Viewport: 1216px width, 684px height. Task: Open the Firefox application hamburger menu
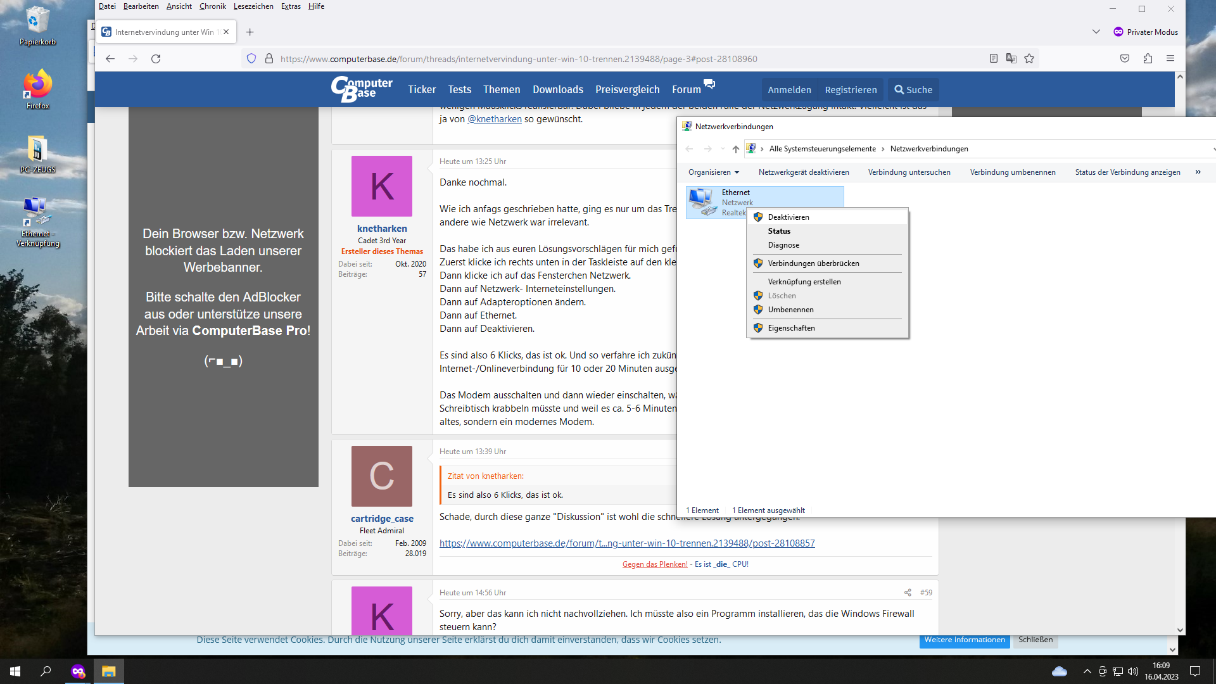[x=1170, y=59]
